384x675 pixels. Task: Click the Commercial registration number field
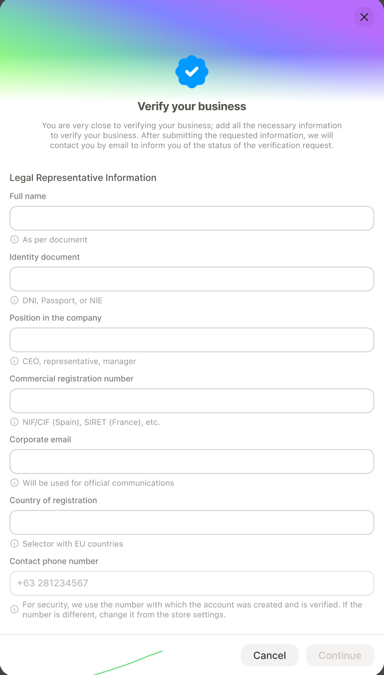(x=192, y=401)
